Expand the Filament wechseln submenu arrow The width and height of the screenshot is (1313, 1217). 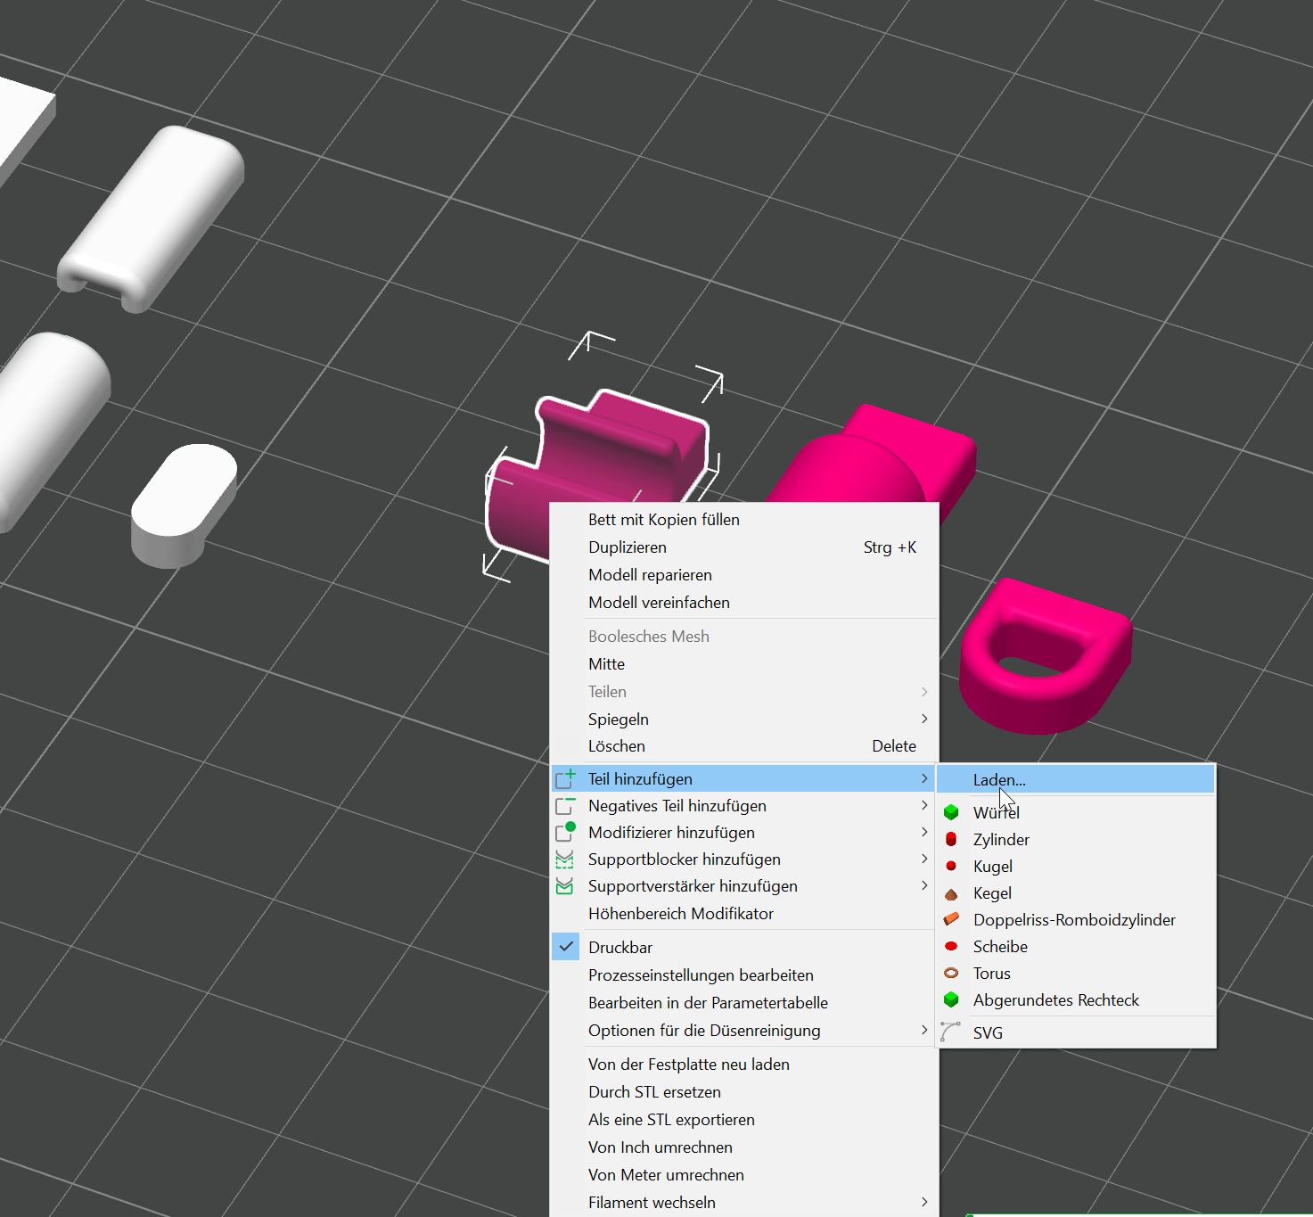tap(924, 1202)
